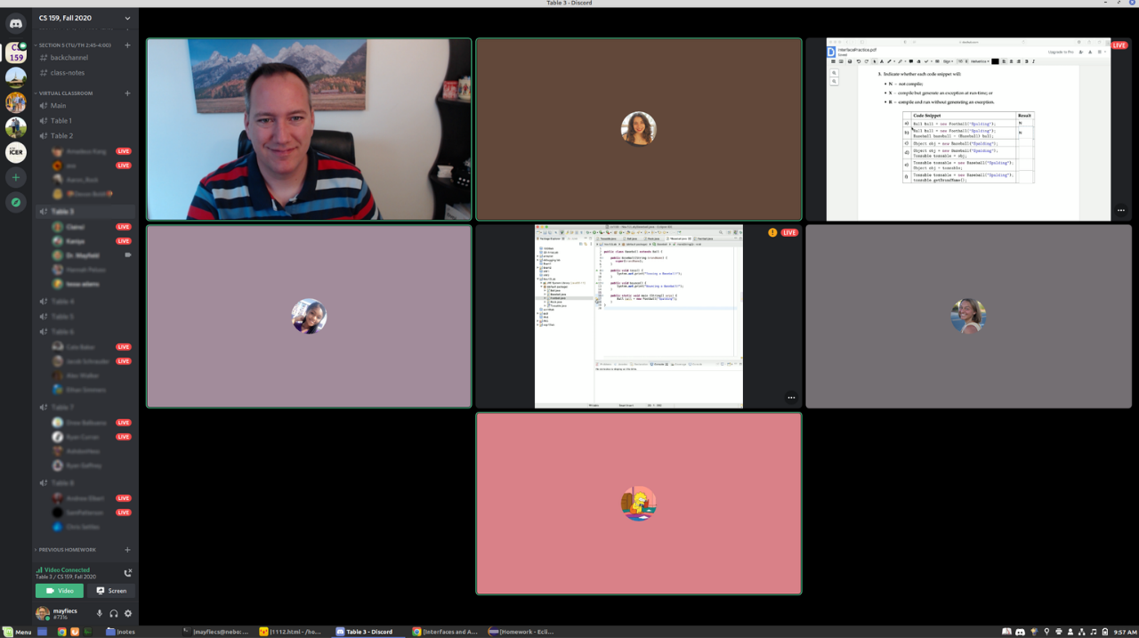Open the ICER server icon
Image resolution: width=1139 pixels, height=638 pixels.
click(15, 152)
